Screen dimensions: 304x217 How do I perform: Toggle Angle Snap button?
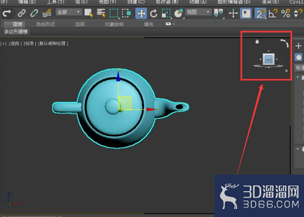click(x=273, y=14)
